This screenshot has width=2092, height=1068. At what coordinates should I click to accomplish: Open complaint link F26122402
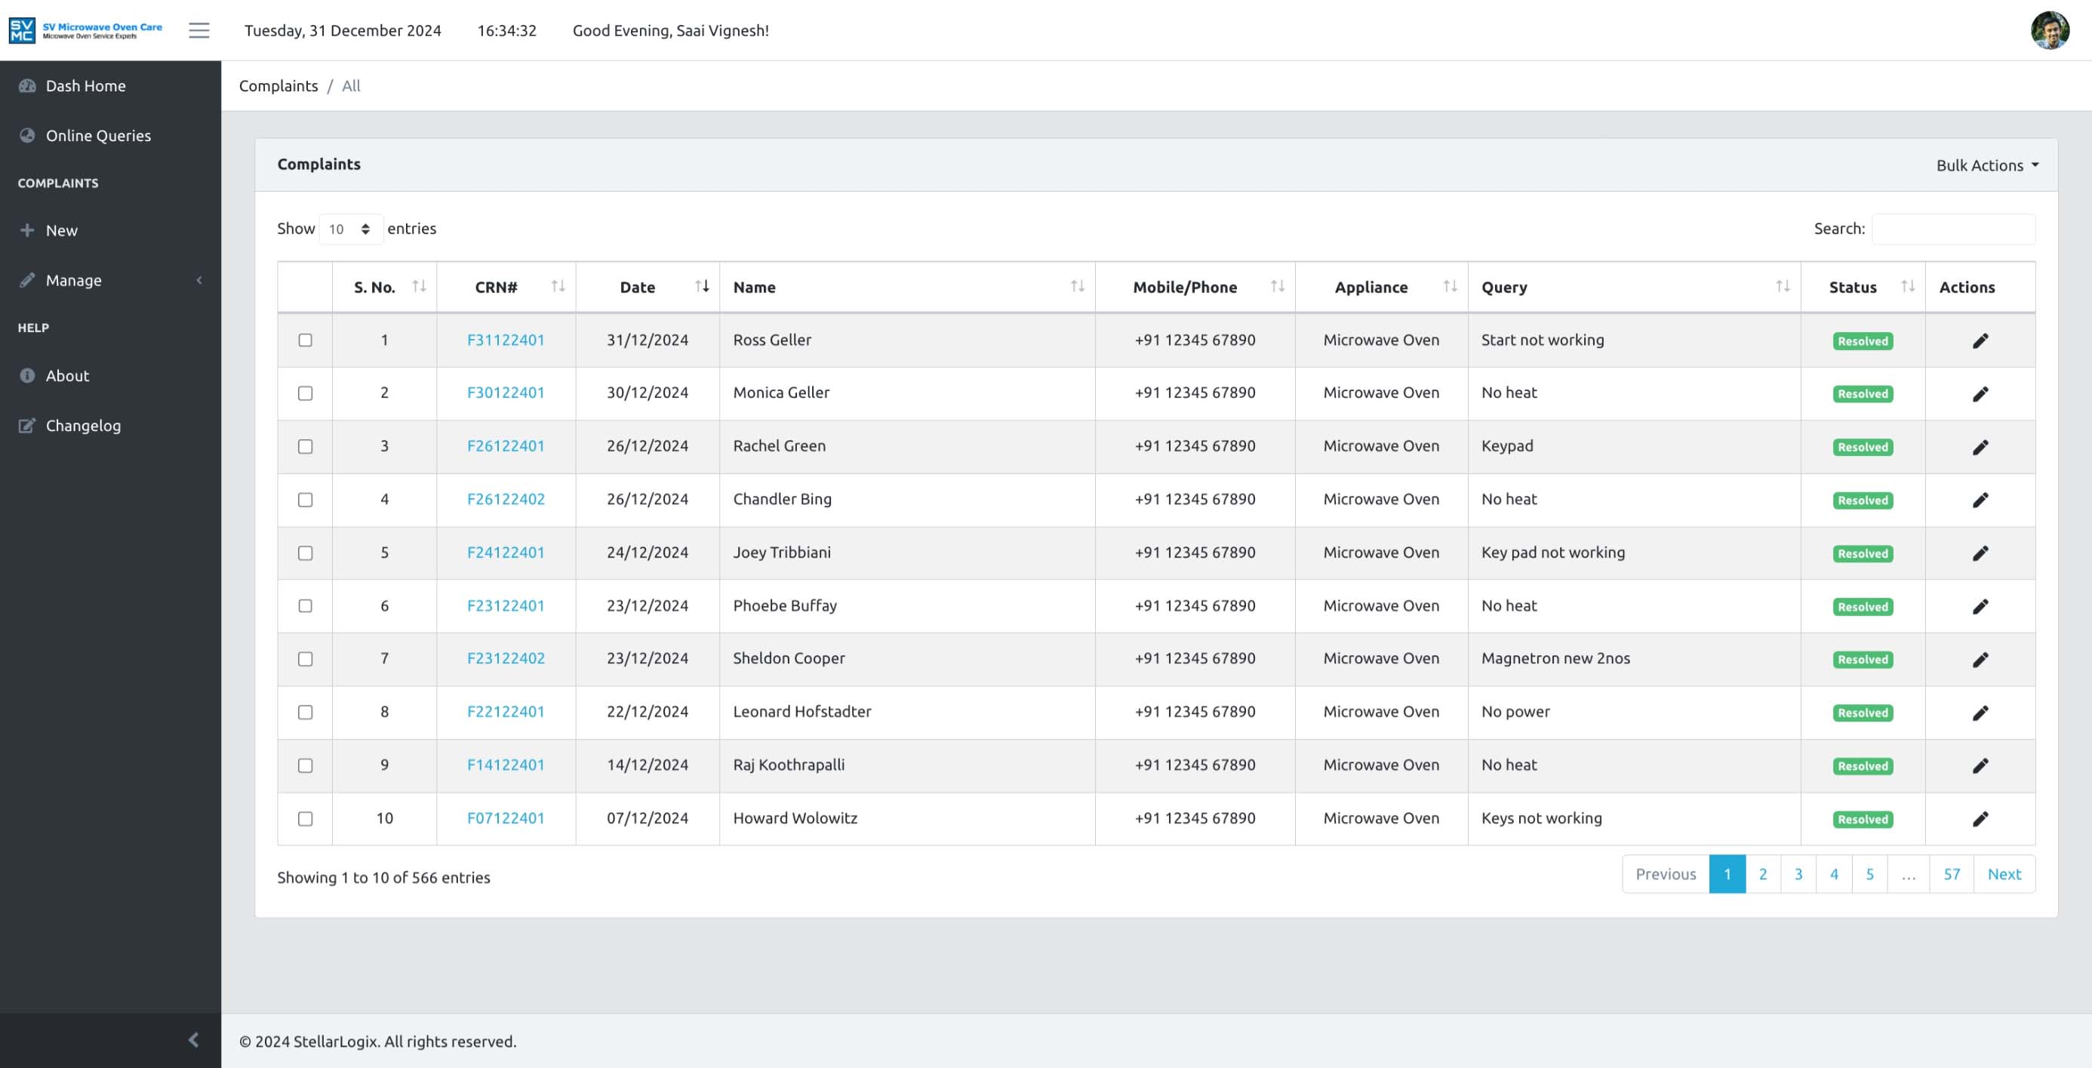click(505, 500)
